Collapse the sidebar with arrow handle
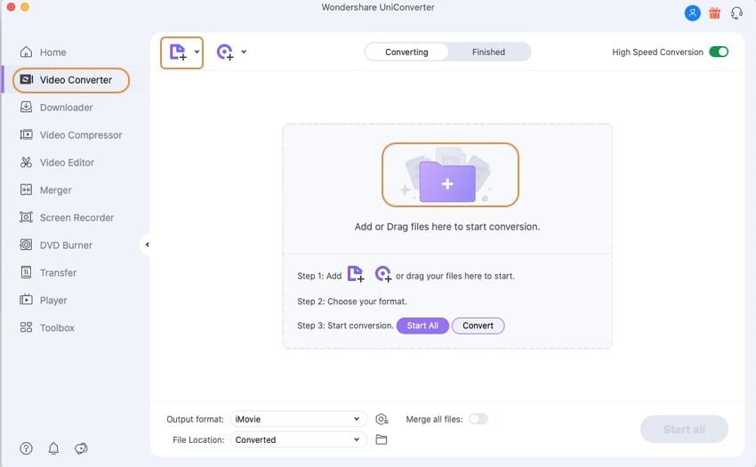This screenshot has width=756, height=467. 147,245
